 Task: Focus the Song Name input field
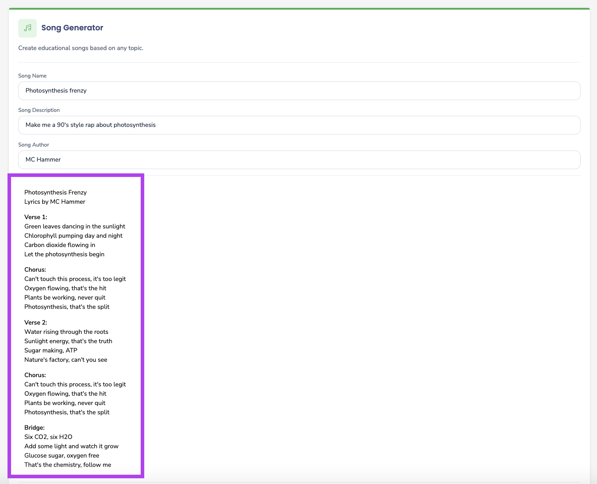tap(299, 91)
